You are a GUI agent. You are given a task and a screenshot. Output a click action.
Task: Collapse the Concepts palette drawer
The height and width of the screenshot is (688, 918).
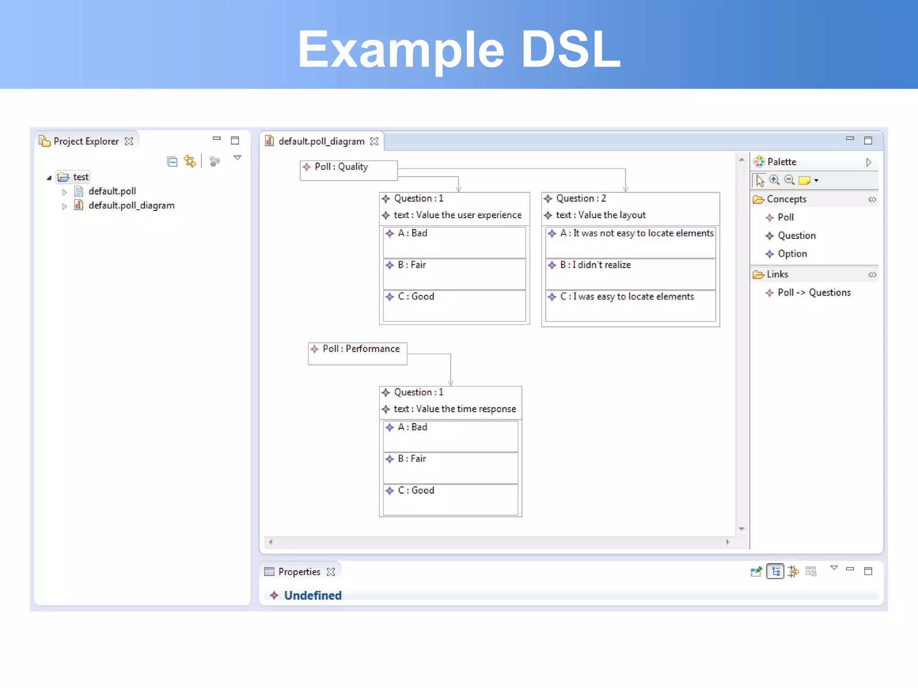coord(786,199)
